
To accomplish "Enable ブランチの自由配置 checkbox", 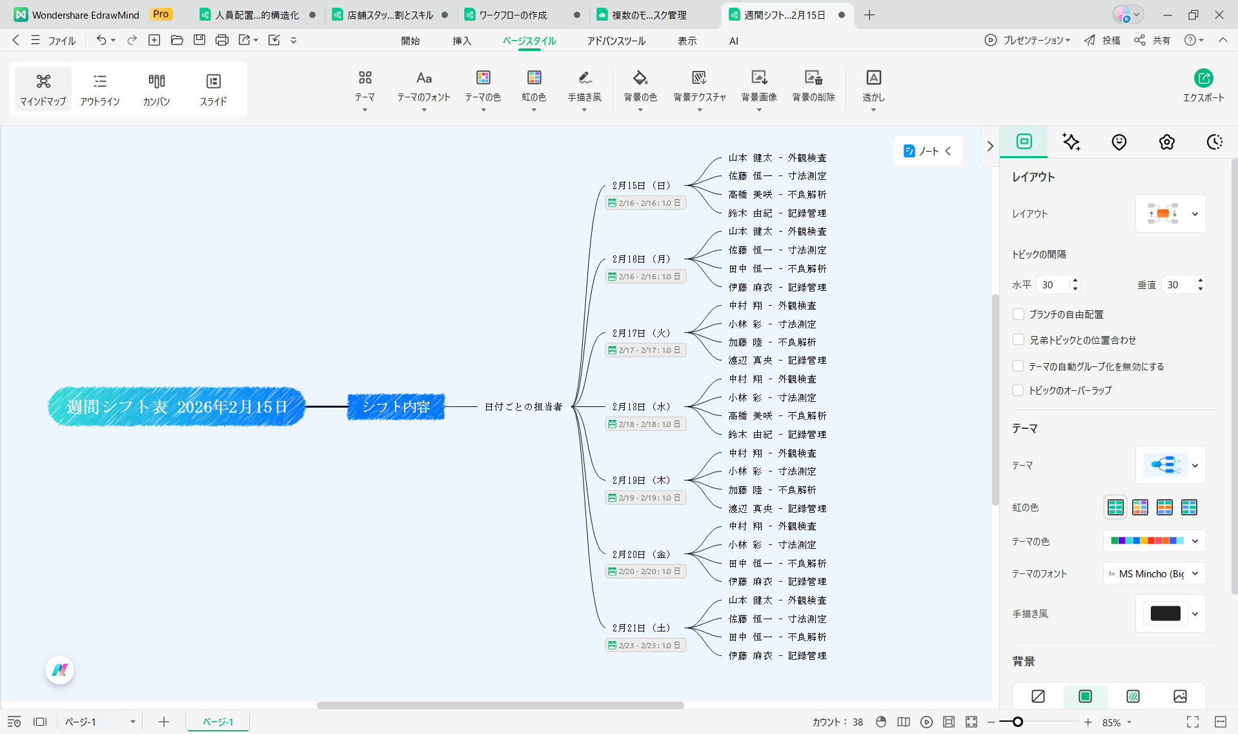I will 1019,314.
